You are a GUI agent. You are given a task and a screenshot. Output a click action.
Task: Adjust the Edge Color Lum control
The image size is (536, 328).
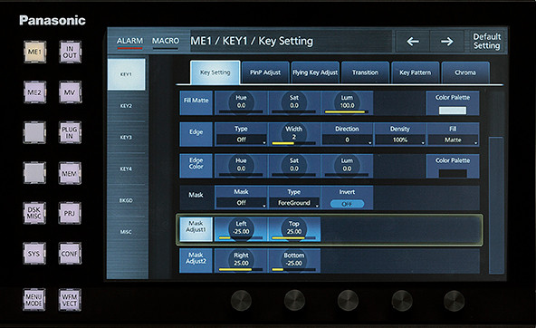pos(347,166)
